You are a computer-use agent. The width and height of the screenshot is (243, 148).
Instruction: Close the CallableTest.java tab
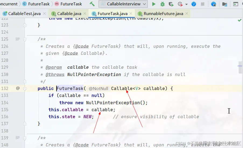pyautogui.click(x=44, y=13)
